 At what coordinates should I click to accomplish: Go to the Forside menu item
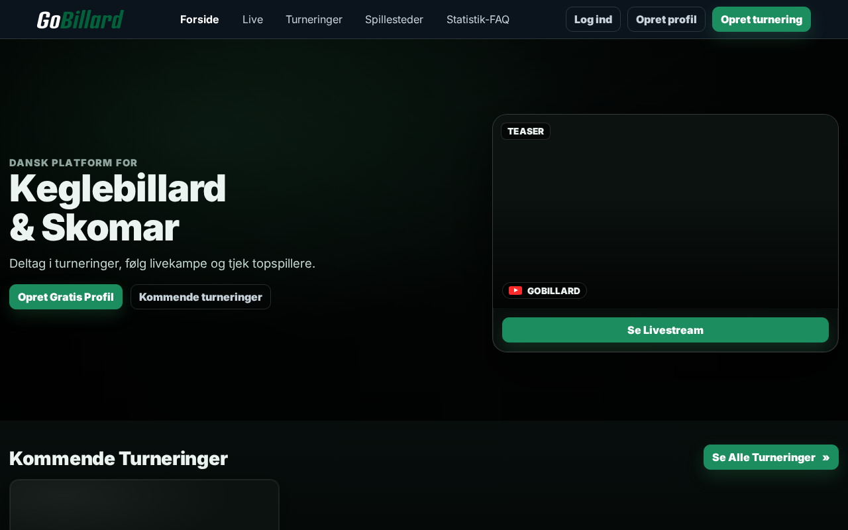199,19
